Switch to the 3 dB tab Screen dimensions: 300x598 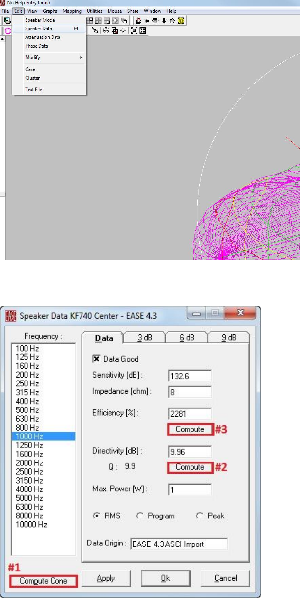click(144, 338)
